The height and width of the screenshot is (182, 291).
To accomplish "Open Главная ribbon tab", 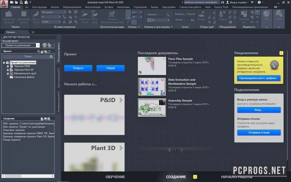I will click(x=15, y=7).
